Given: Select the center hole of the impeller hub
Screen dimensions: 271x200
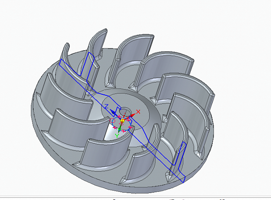Looking at the screenshot, I should [125, 112].
